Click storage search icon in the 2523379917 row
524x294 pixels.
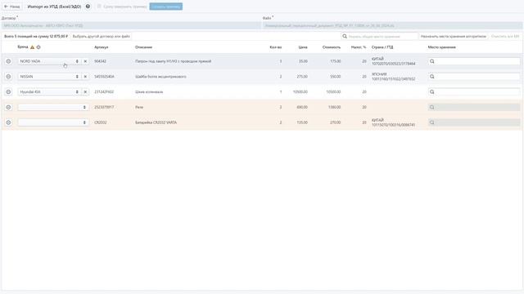pos(432,107)
